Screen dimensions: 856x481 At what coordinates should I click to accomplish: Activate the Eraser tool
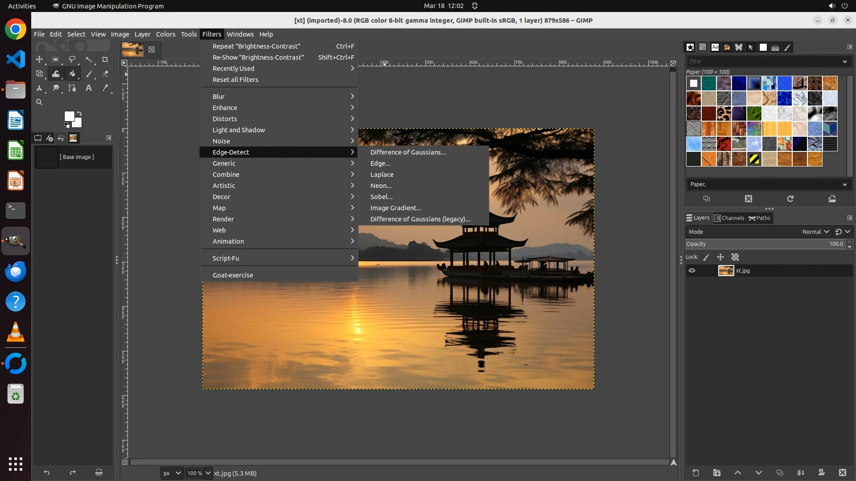(x=105, y=74)
